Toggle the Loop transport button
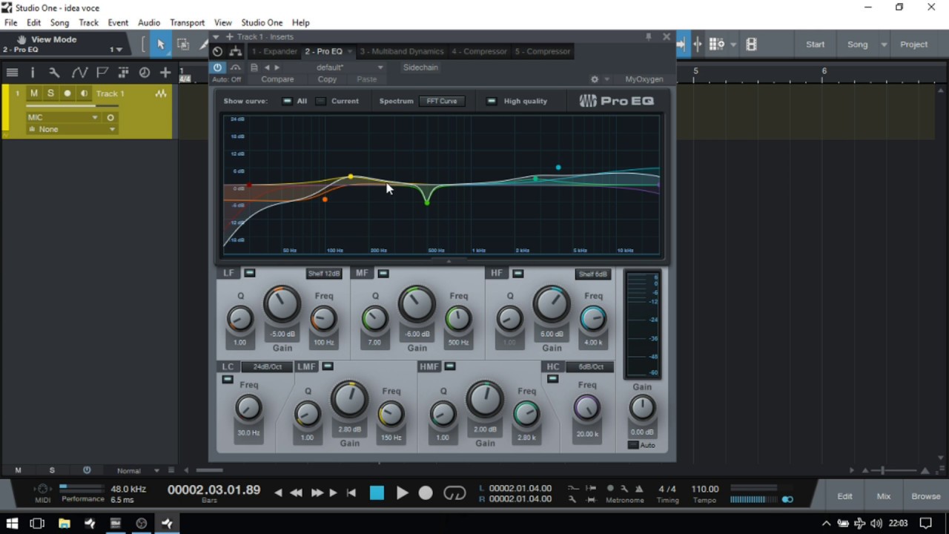 coord(454,492)
